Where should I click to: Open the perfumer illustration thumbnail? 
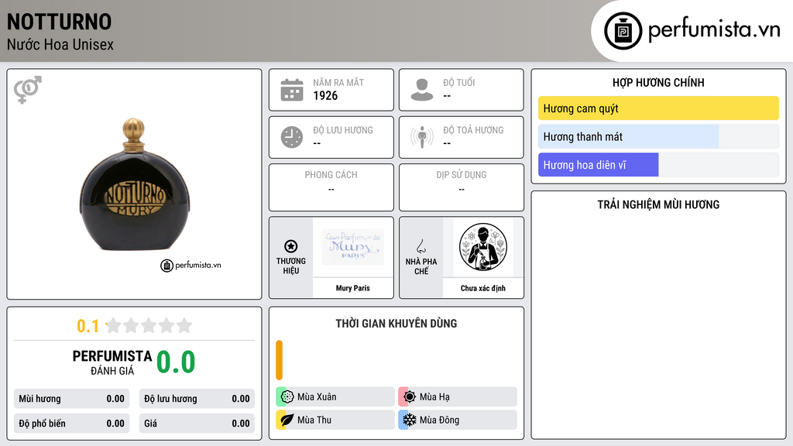[x=483, y=247]
